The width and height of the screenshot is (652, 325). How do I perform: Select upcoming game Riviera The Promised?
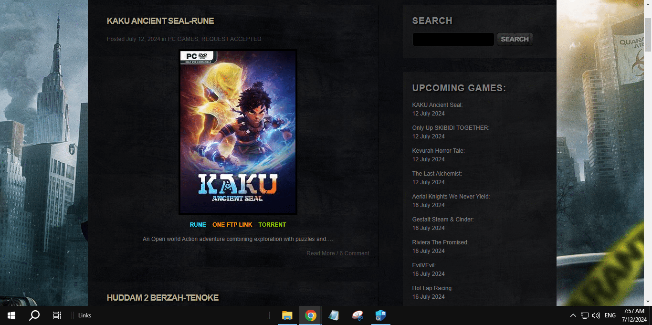[440, 242]
